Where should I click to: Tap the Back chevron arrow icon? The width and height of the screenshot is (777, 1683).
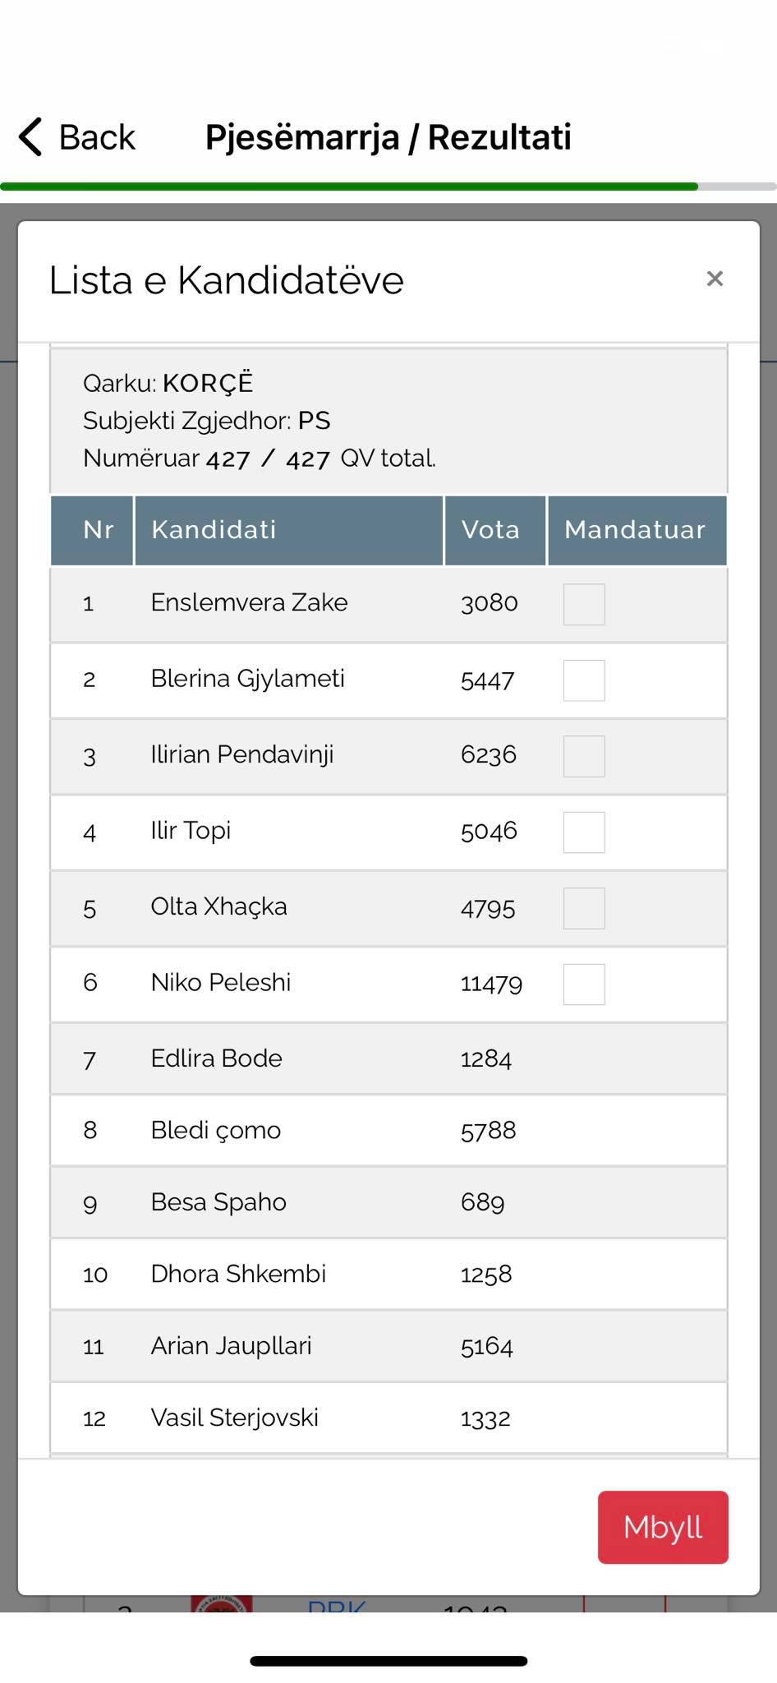click(31, 136)
